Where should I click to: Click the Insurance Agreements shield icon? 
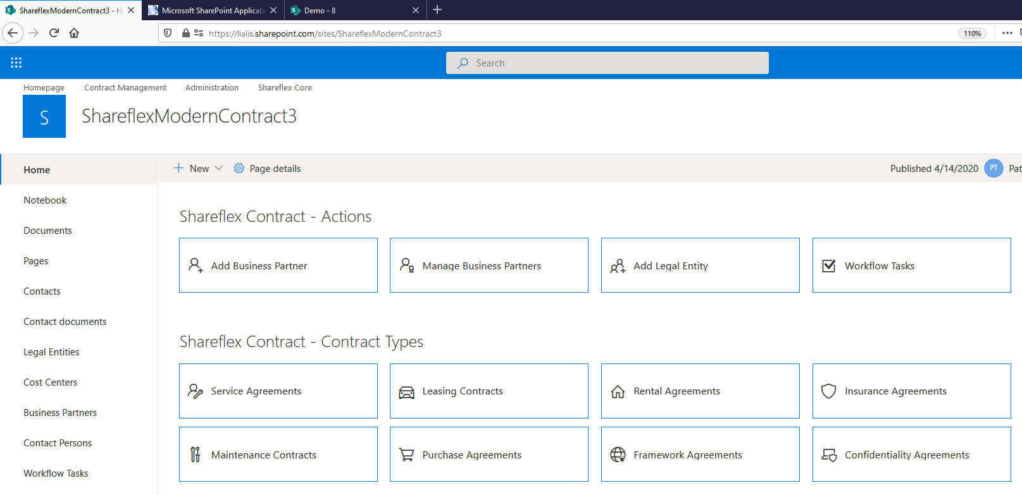click(x=828, y=391)
